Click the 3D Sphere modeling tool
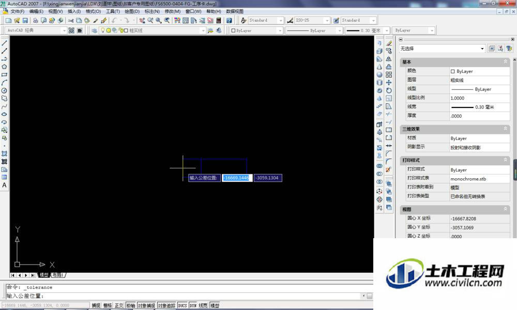 click(x=379, y=75)
